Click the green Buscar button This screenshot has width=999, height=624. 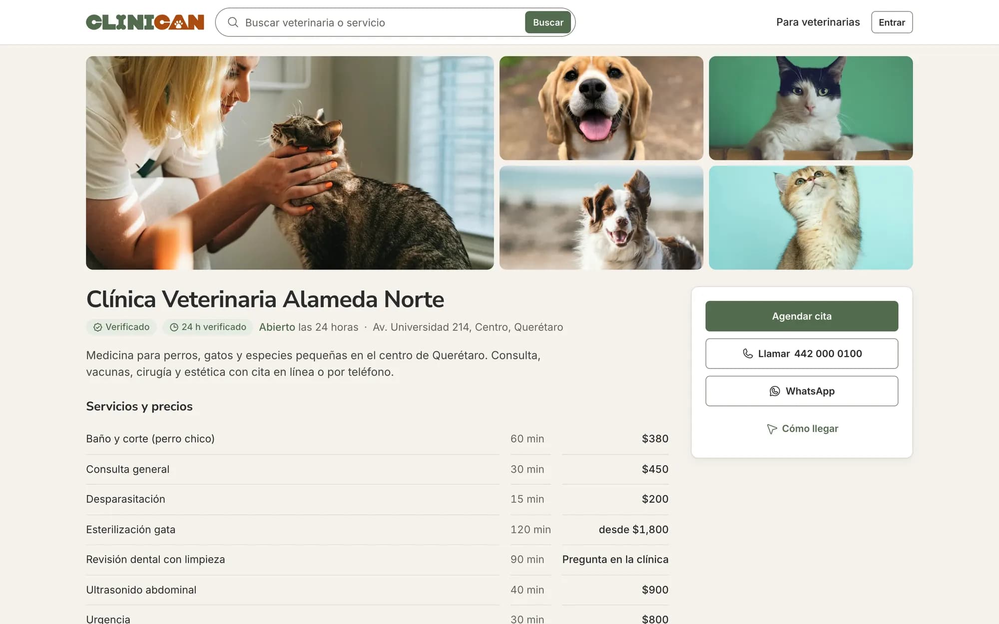[x=548, y=22]
